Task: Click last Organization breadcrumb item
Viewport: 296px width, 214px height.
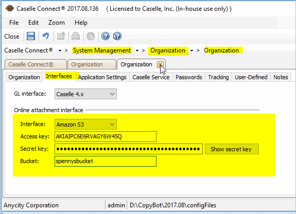Action: 221,50
